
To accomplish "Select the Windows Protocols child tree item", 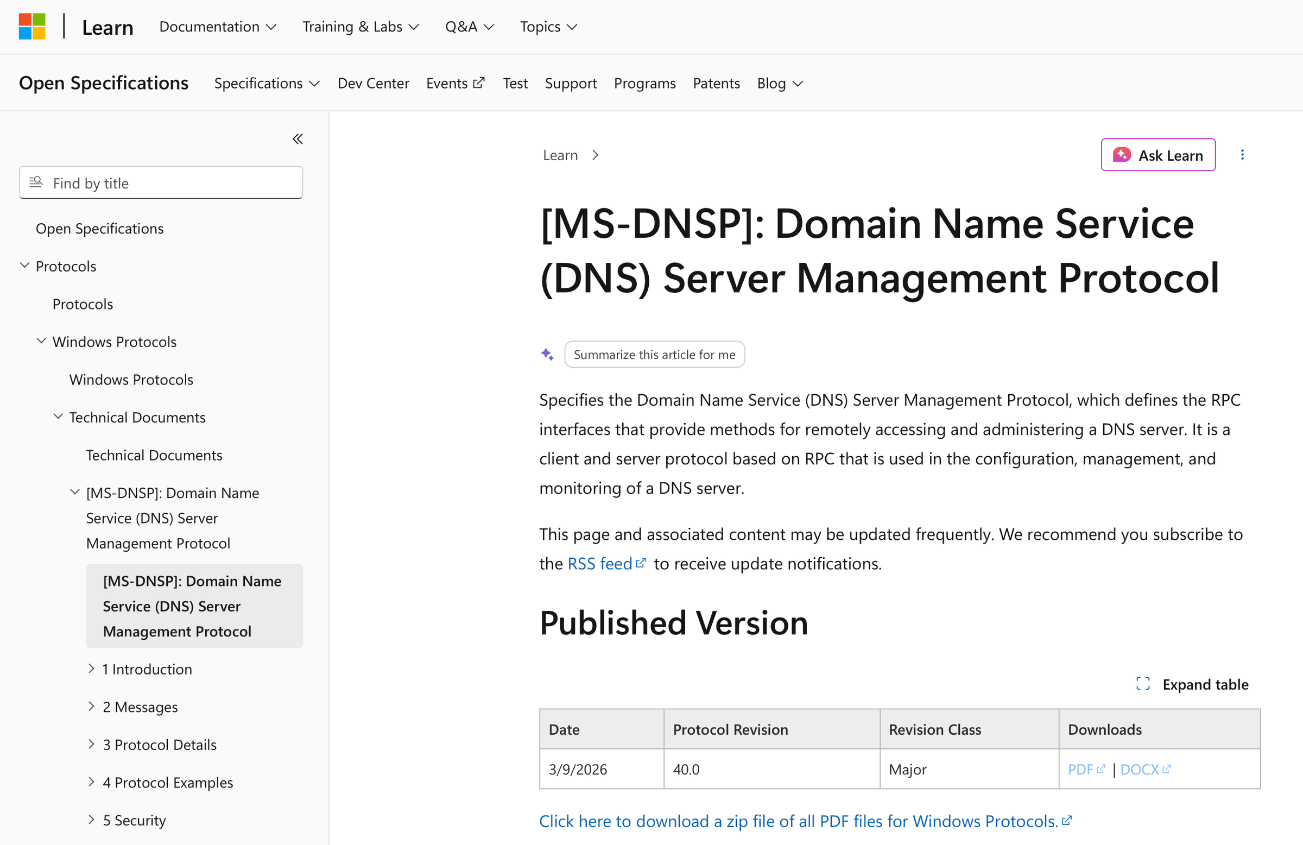I will click(x=131, y=380).
